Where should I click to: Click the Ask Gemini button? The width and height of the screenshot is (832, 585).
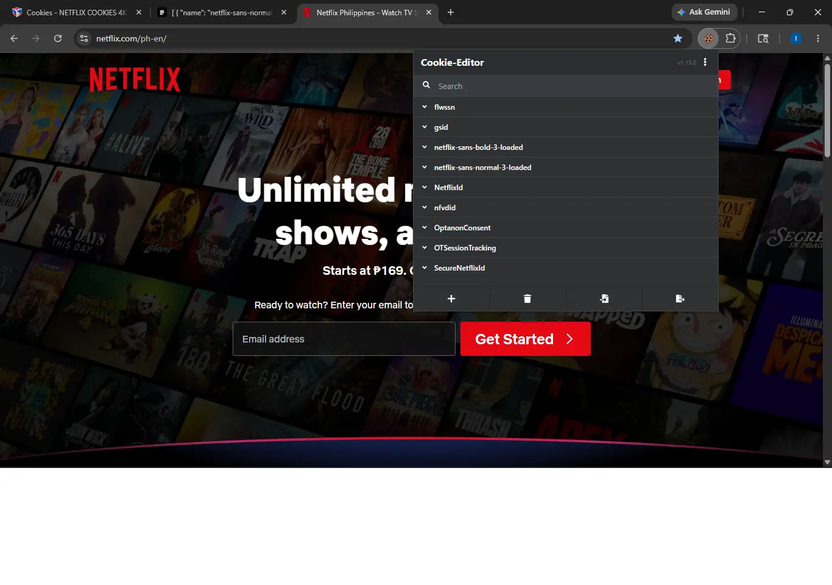(x=704, y=12)
